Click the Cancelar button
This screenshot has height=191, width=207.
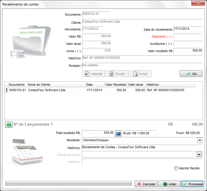pos(146,184)
